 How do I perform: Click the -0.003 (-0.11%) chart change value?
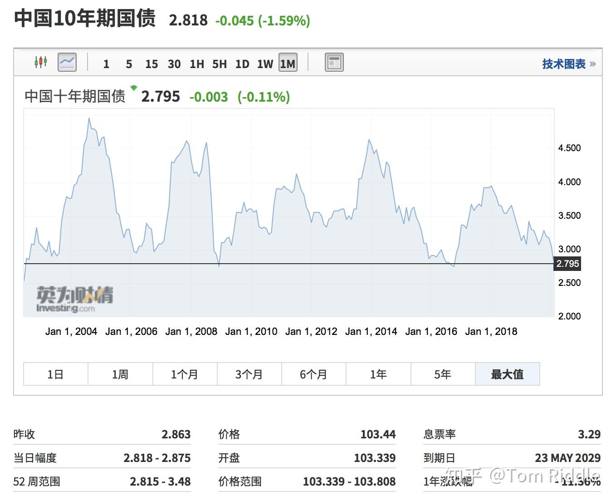pyautogui.click(x=240, y=97)
